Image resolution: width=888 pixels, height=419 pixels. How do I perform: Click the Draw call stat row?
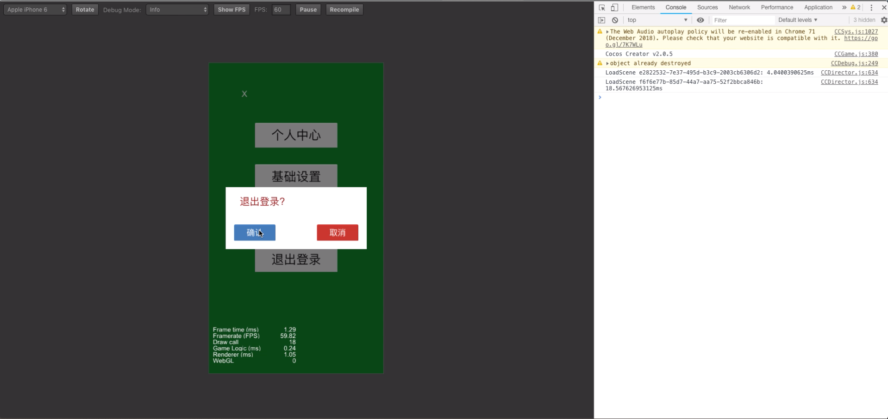click(x=254, y=342)
